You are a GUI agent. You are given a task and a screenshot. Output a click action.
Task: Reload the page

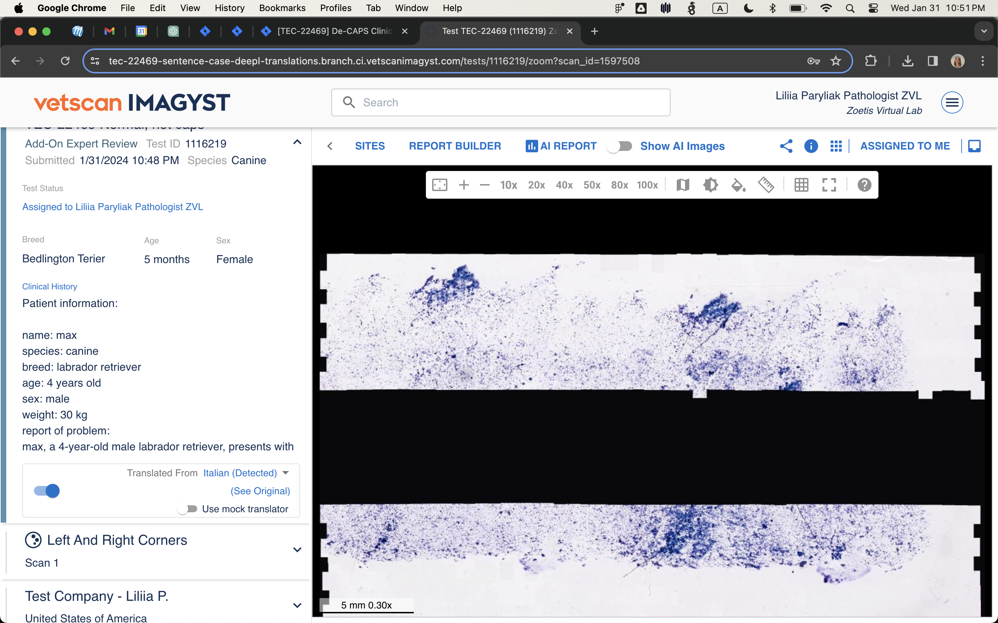point(65,61)
